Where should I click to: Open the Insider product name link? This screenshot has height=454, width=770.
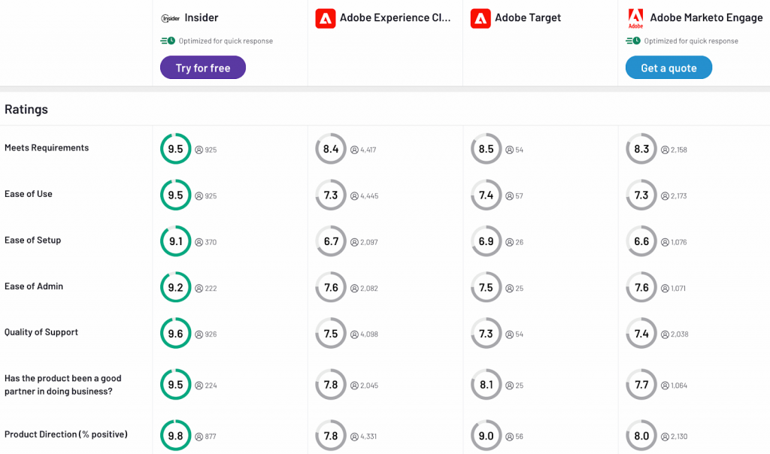click(x=201, y=18)
